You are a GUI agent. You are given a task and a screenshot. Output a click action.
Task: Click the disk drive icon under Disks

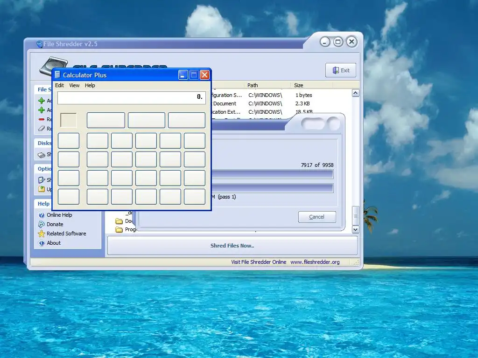[x=42, y=155]
